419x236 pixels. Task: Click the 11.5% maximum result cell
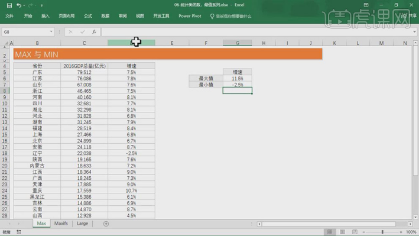238,79
